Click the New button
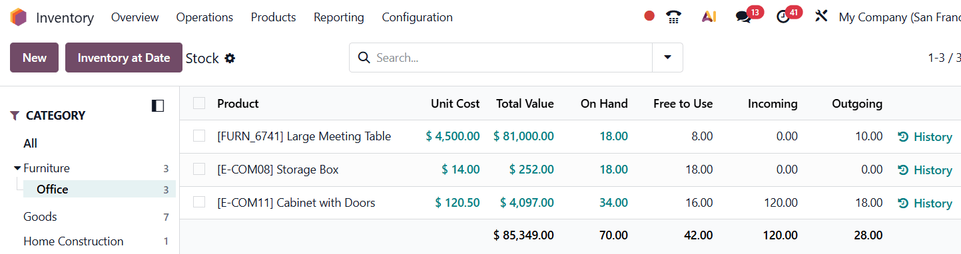Image resolution: width=961 pixels, height=254 pixels. (34, 58)
